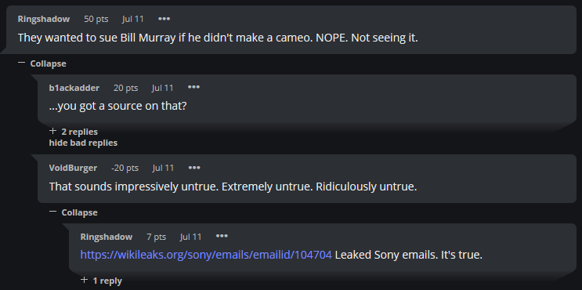
Task: View Ringshadow's profile from the top comment
Action: click(44, 19)
